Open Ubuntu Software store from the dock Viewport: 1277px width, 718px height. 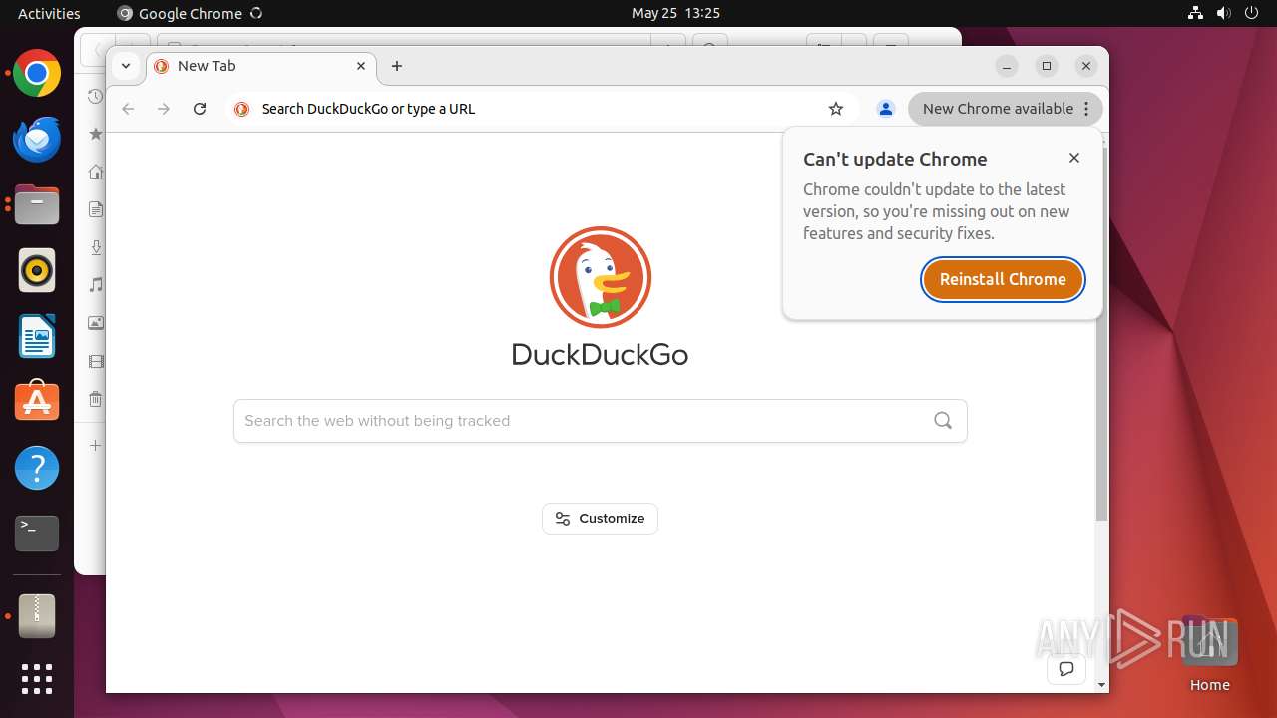point(37,402)
